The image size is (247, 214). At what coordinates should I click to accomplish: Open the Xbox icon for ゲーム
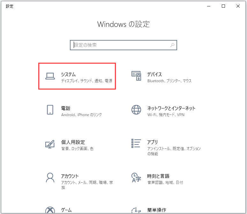tap(50, 210)
